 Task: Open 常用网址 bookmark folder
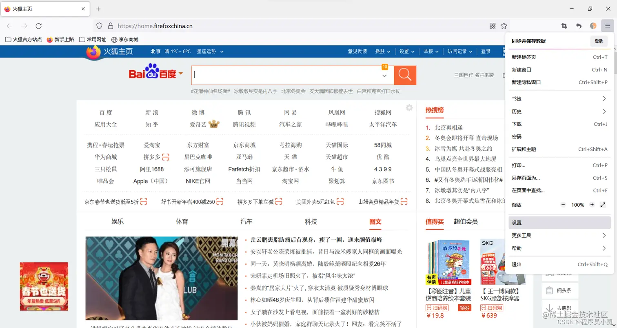point(93,40)
